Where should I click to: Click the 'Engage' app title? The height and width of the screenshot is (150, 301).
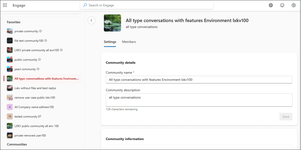click(19, 5)
